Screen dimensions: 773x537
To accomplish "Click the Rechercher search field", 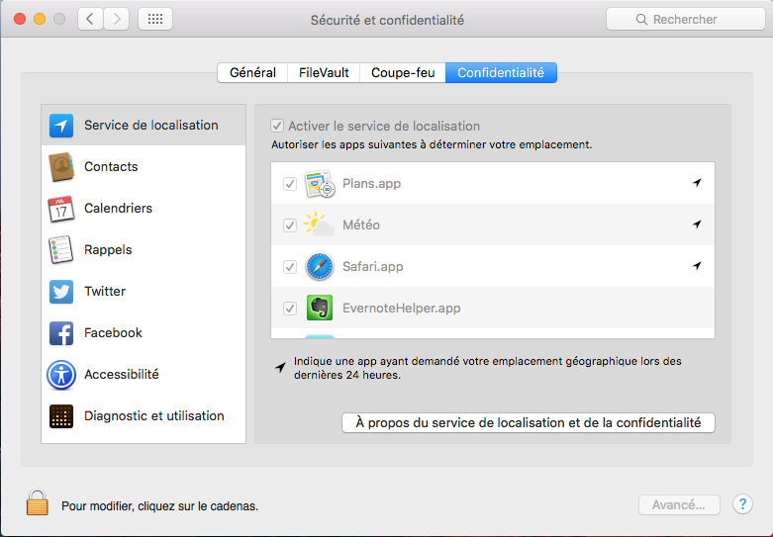I will (x=684, y=19).
